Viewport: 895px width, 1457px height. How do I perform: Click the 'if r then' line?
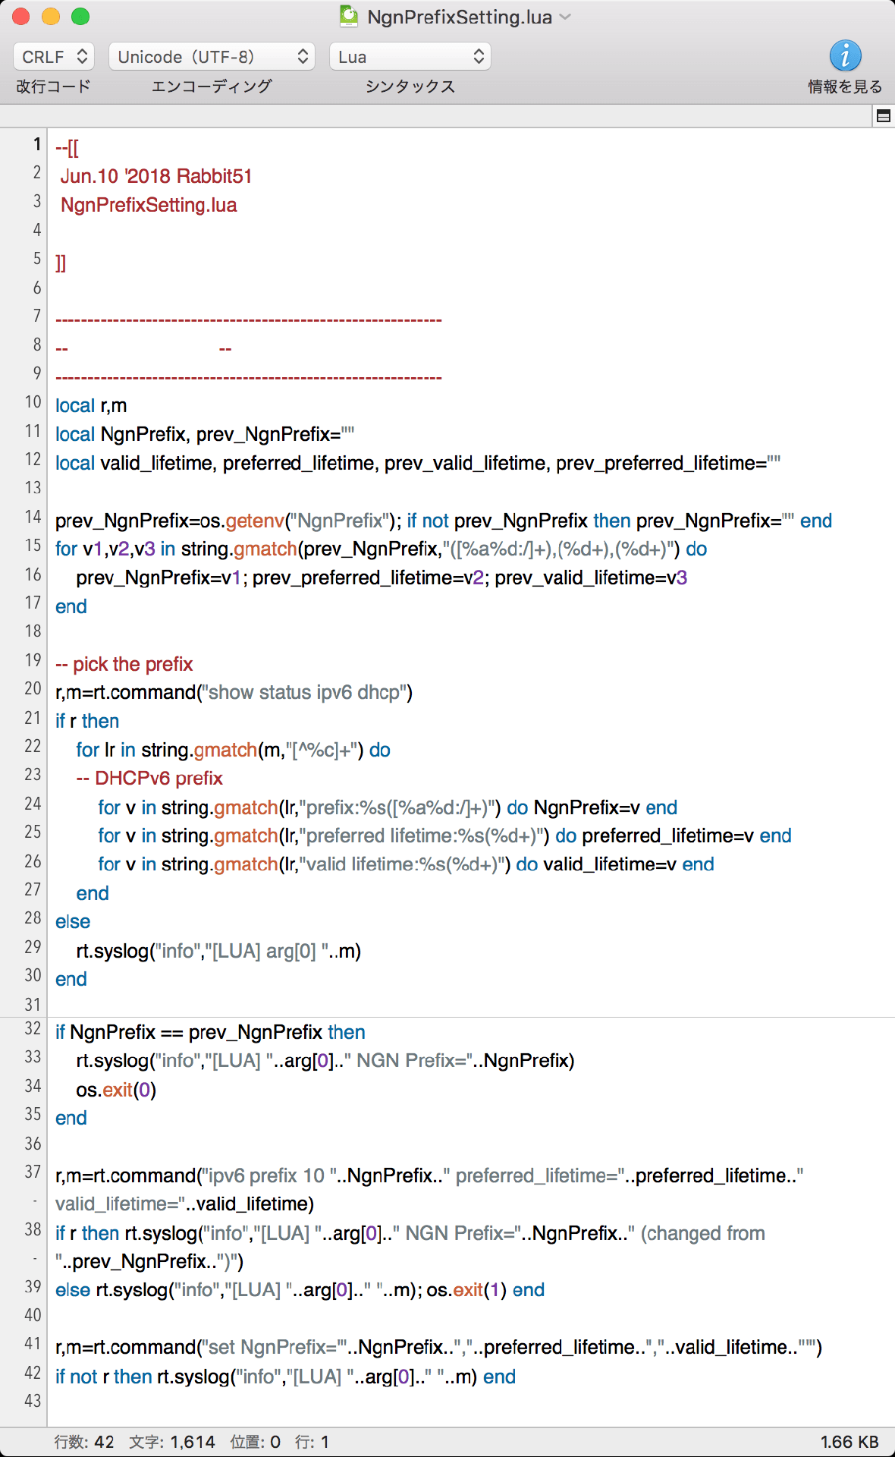point(87,721)
